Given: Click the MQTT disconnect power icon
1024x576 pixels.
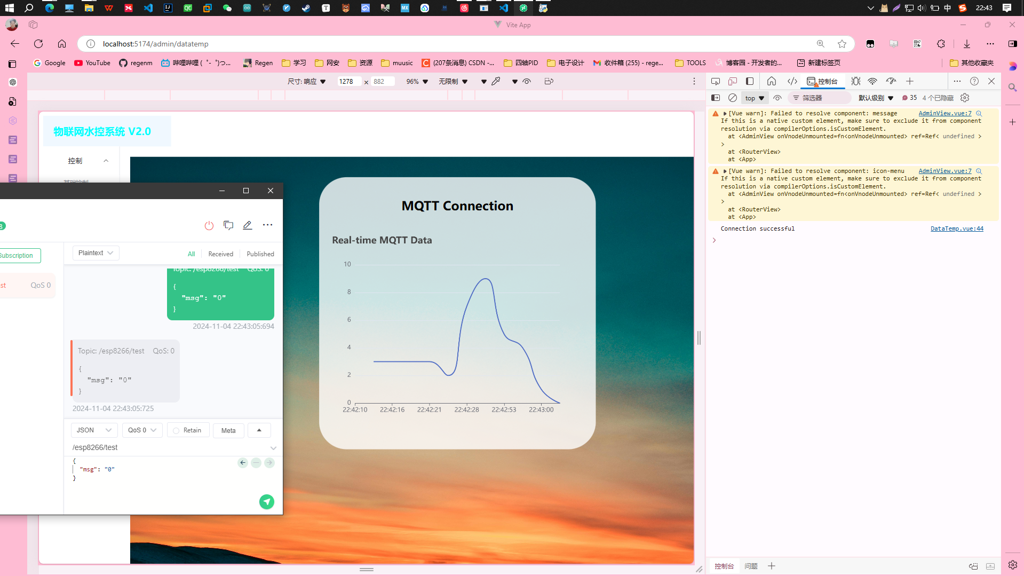Looking at the screenshot, I should coord(209,225).
